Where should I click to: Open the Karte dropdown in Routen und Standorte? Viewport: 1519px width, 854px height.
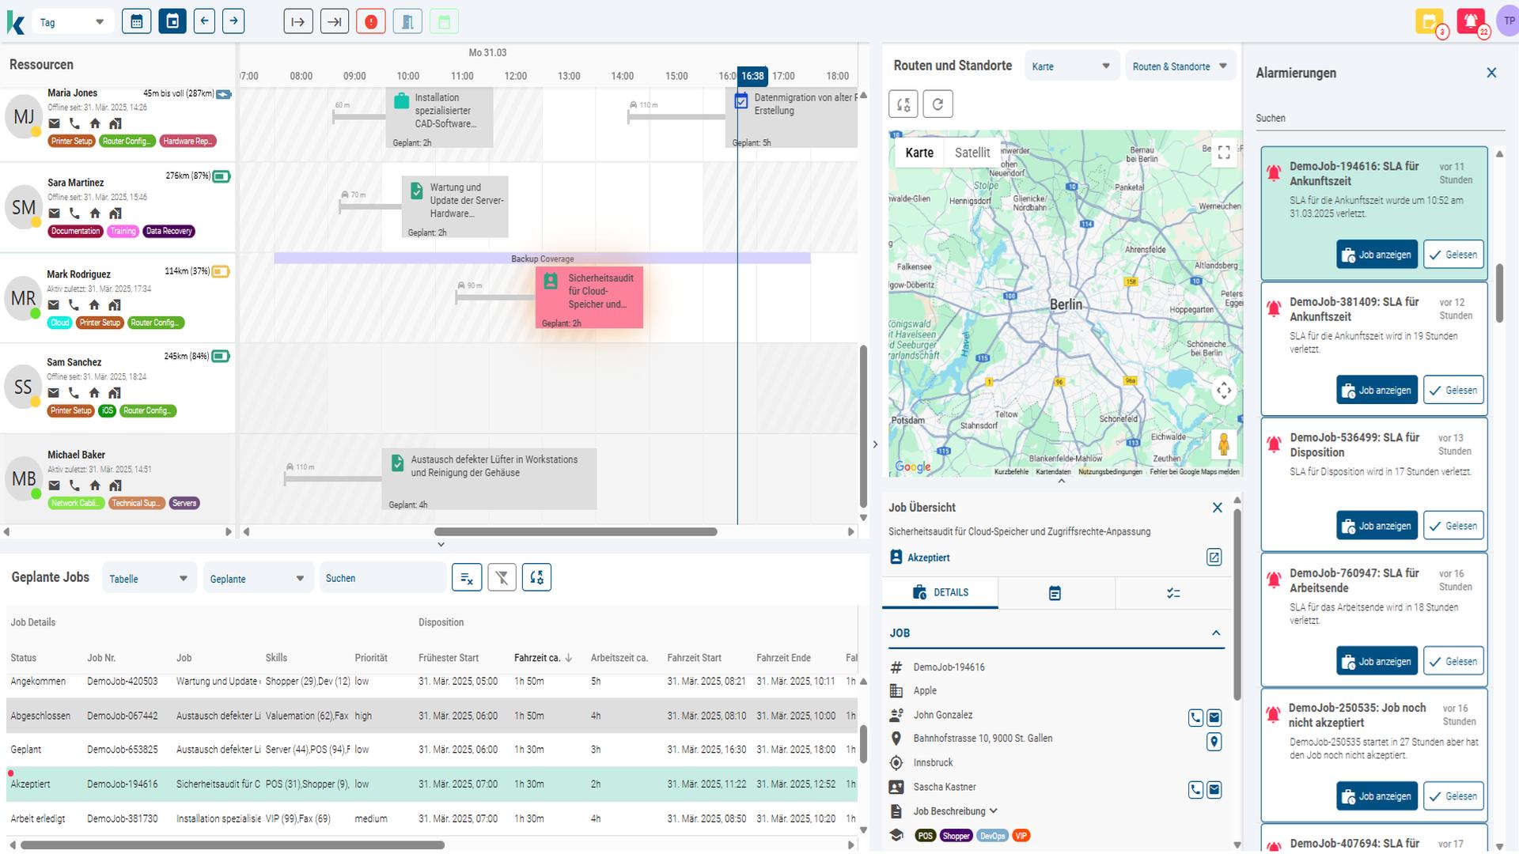pyautogui.click(x=1071, y=66)
